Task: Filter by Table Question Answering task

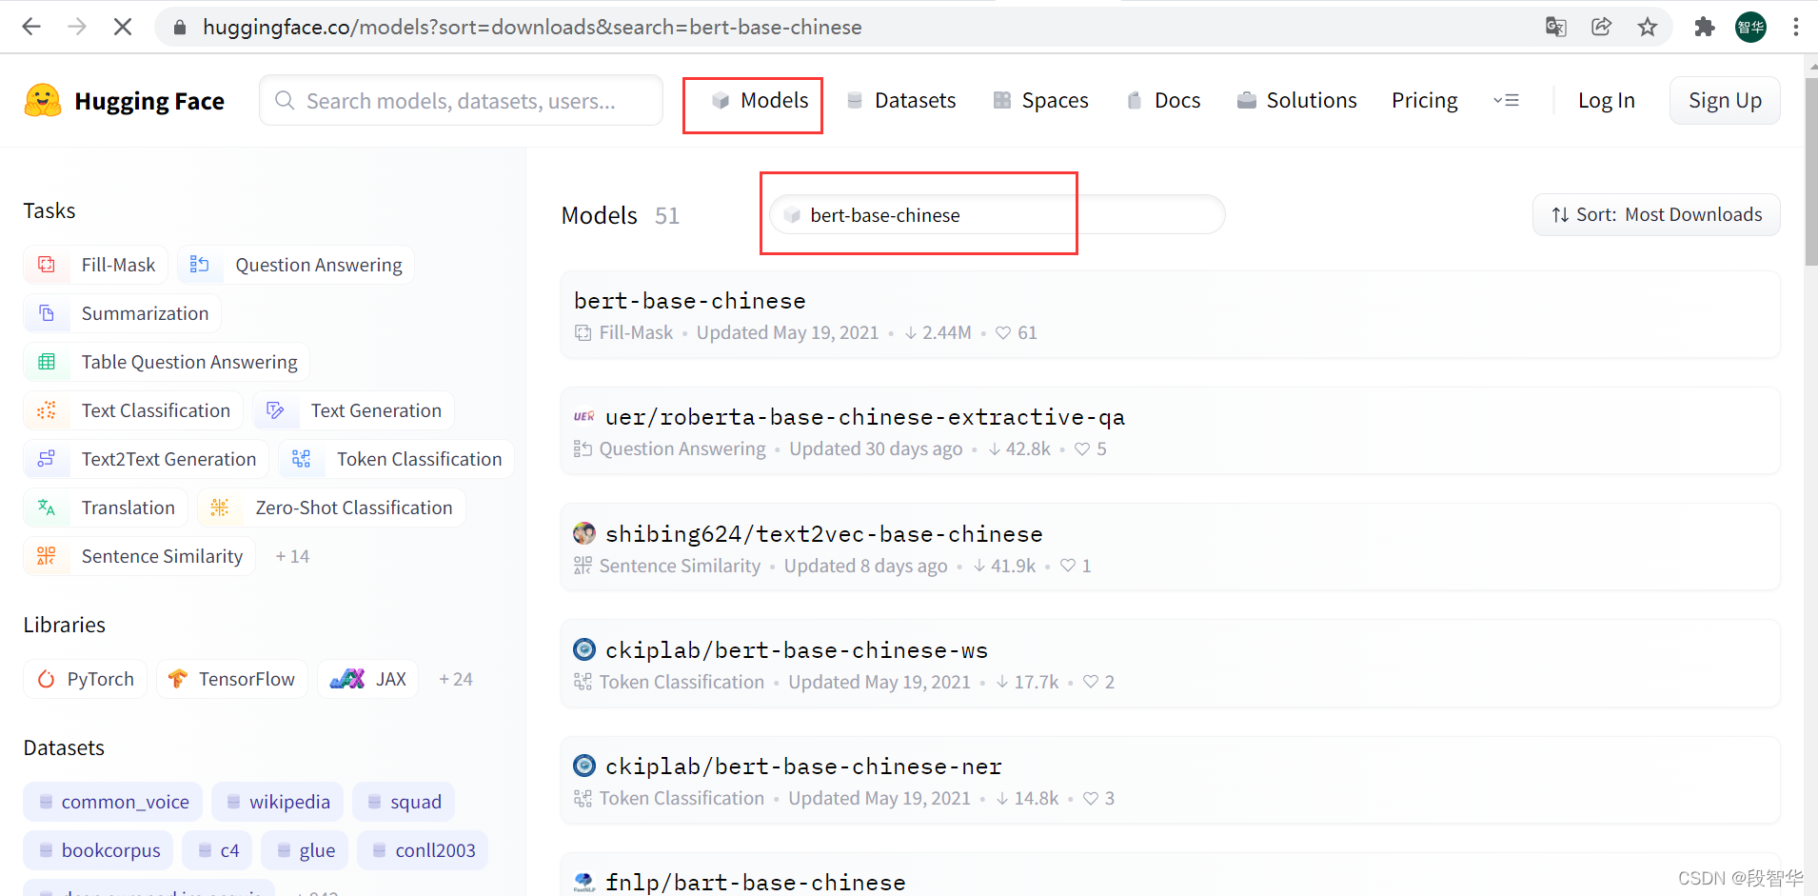Action: click(x=167, y=362)
